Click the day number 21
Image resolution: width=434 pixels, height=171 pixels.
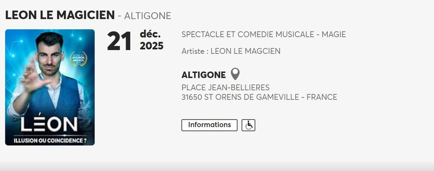click(119, 41)
